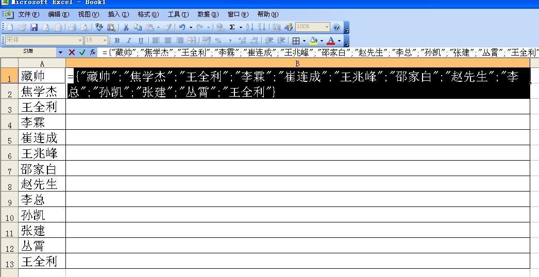The image size is (539, 277).
Task: Open Insert Function fx dialog
Action: [x=93, y=52]
